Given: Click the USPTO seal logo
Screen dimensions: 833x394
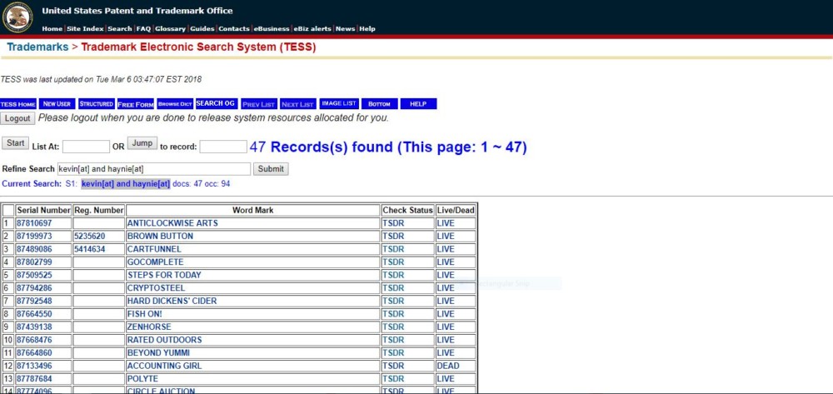Looking at the screenshot, I should click(17, 16).
